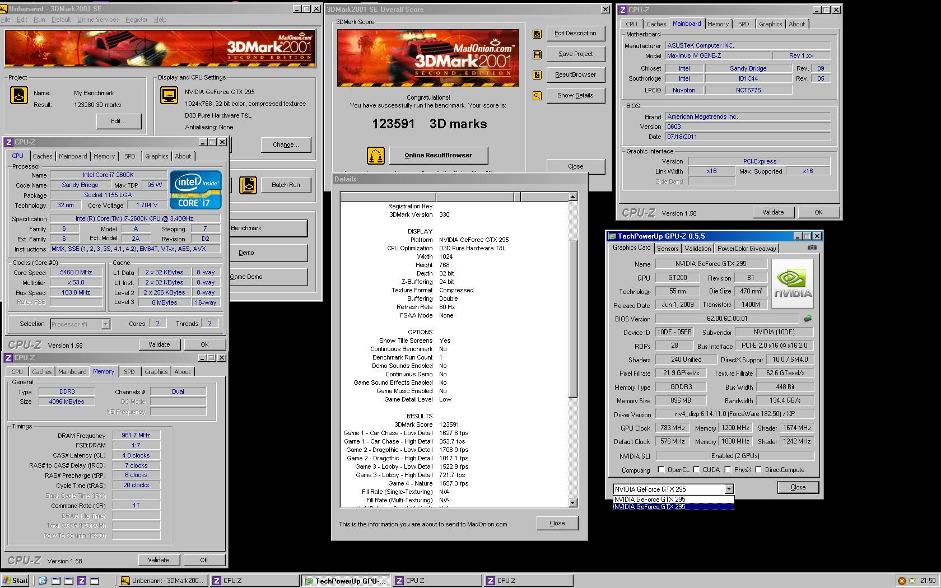Click the Edit Description button

(x=575, y=34)
